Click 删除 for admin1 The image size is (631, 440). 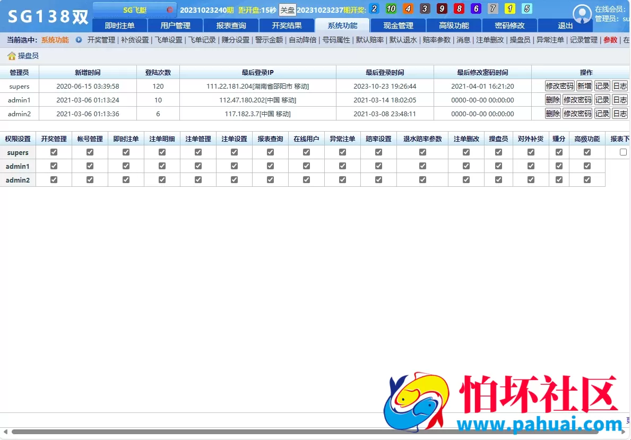(x=552, y=100)
